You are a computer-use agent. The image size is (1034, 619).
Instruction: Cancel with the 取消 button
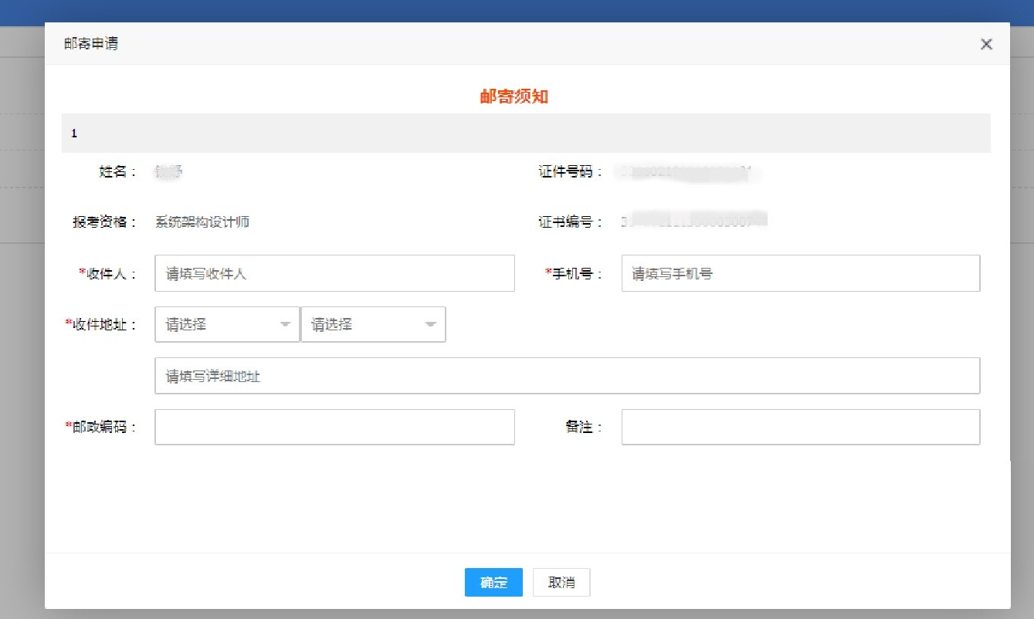561,583
